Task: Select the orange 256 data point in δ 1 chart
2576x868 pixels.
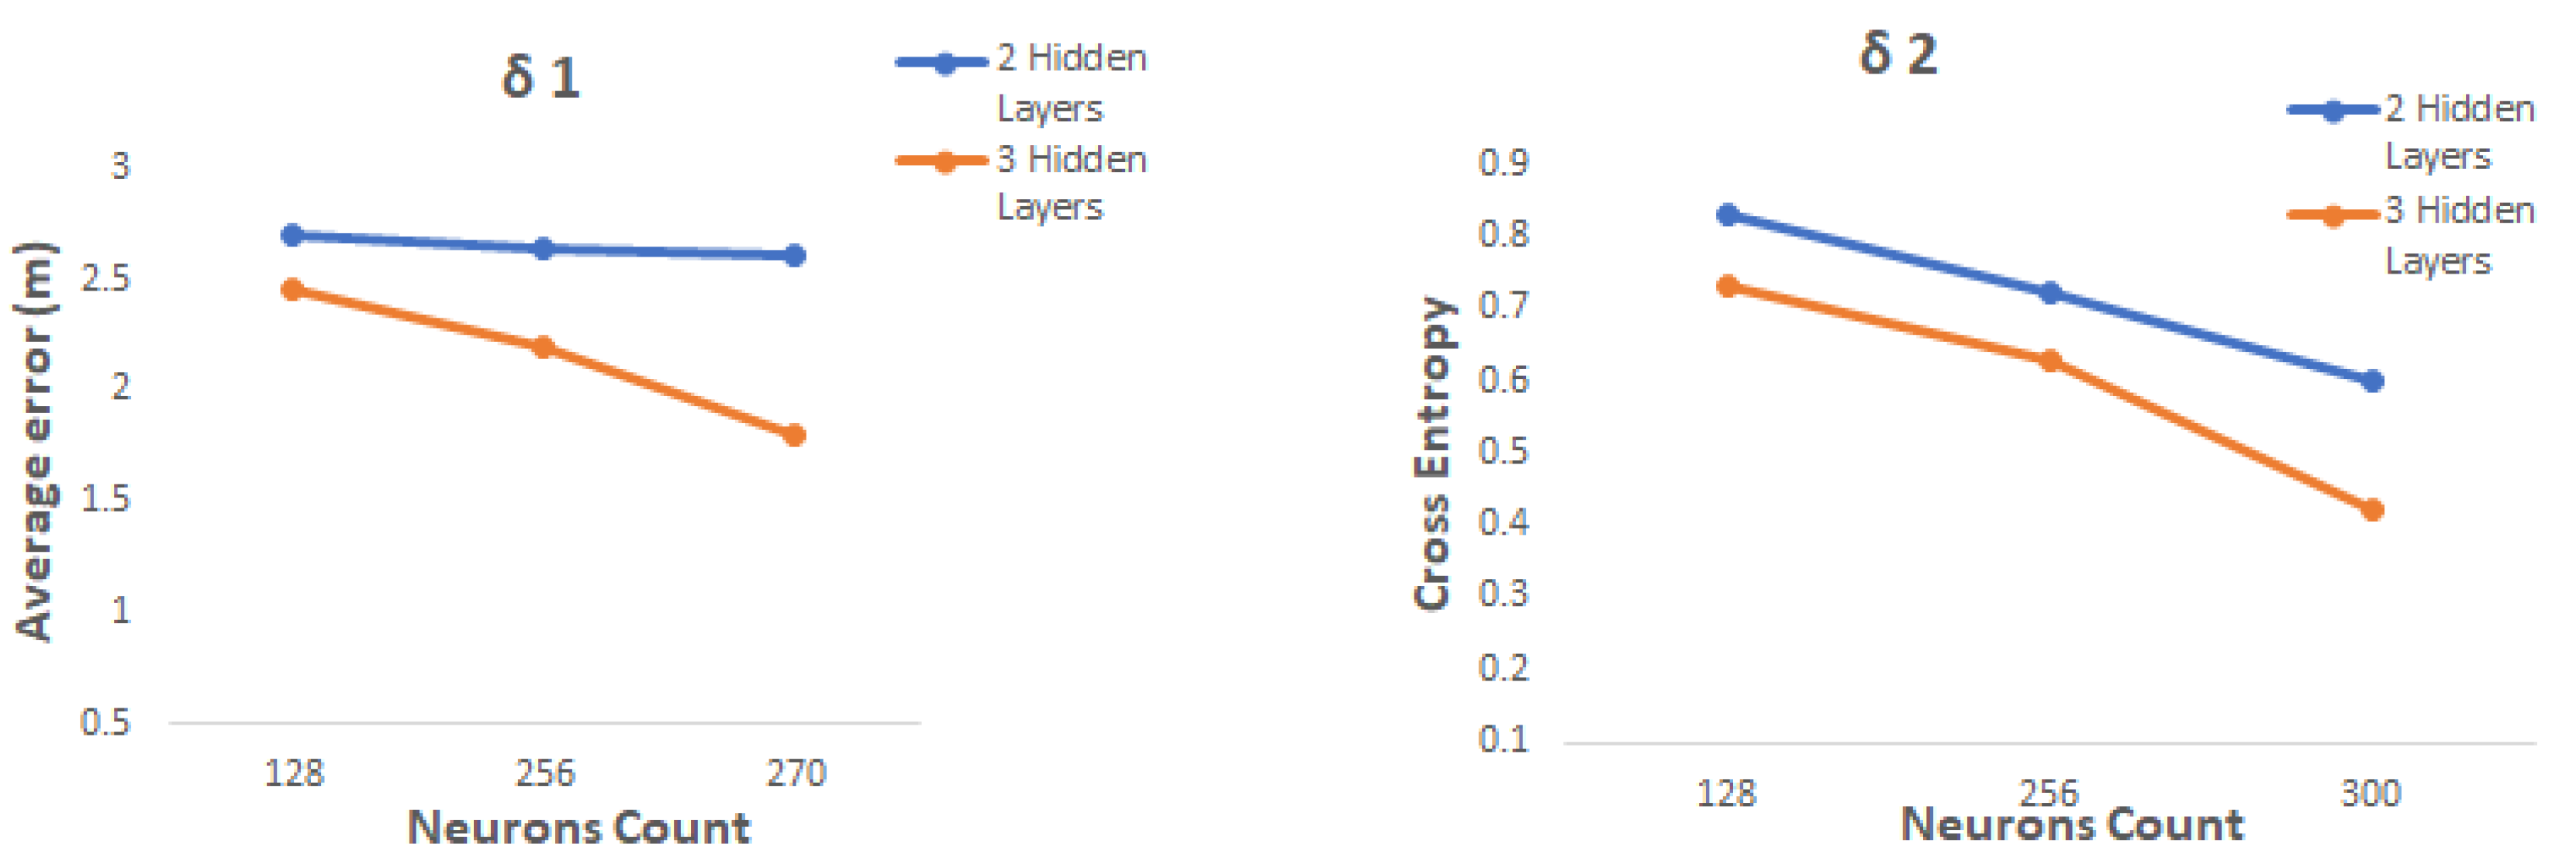Action: coord(543,347)
